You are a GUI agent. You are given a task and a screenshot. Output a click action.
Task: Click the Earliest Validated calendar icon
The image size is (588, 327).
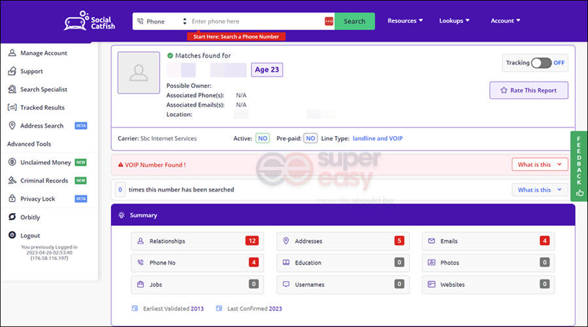[135, 308]
